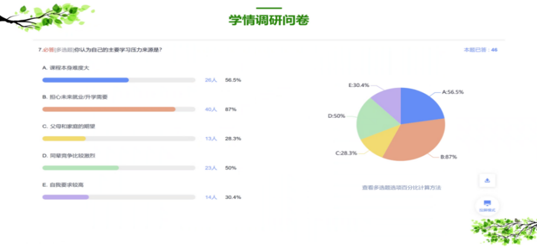The image size is (537, 249).
Task: Click the 13人 respondent count link
Action: [211, 139]
